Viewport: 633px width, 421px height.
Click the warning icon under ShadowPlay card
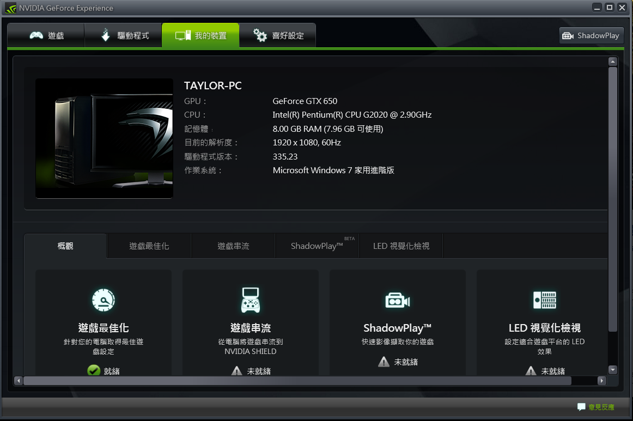coord(384,362)
